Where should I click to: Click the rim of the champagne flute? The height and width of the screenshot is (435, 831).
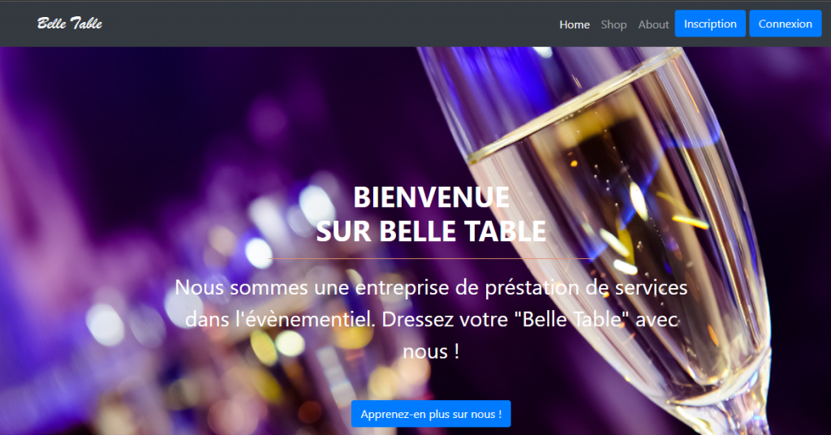572,101
